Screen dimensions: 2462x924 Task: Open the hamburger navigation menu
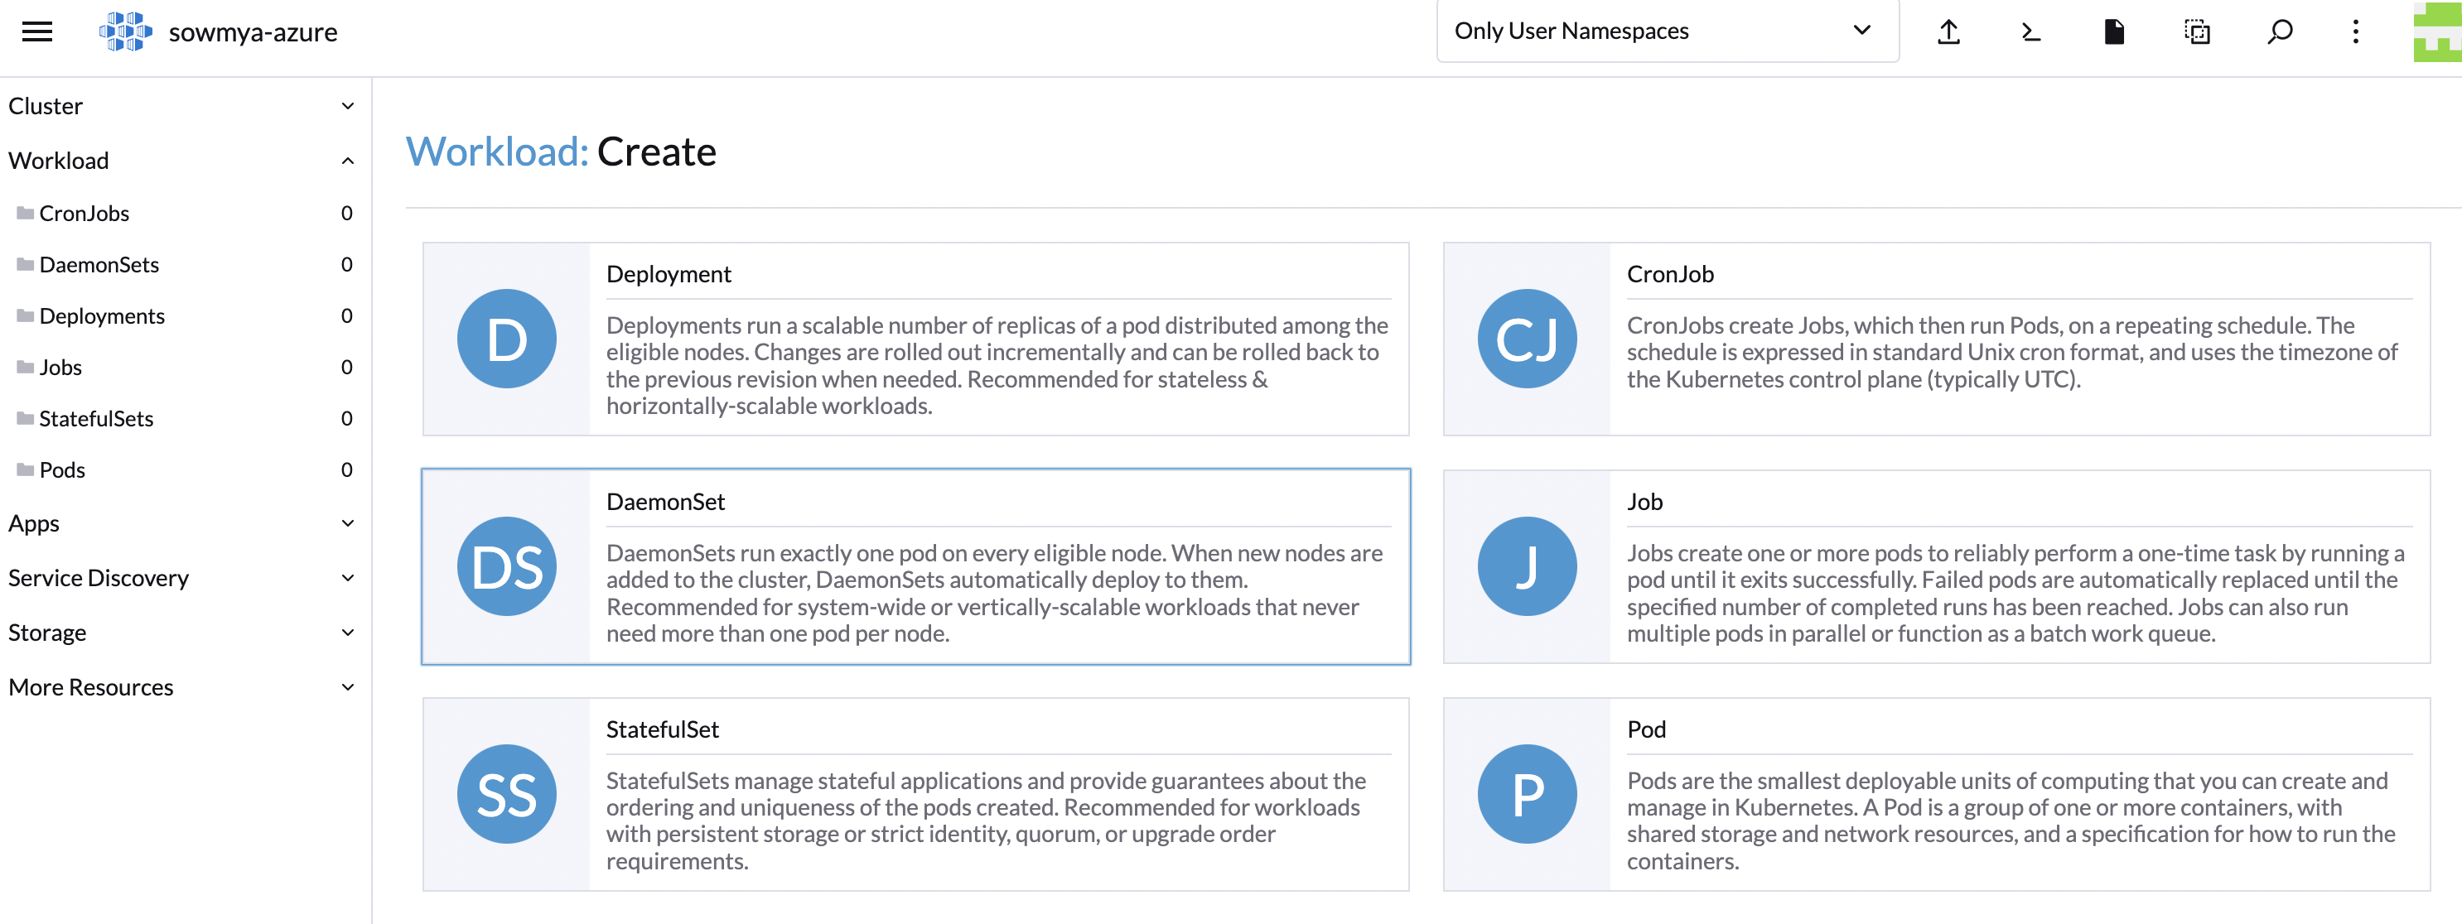pyautogui.click(x=36, y=31)
